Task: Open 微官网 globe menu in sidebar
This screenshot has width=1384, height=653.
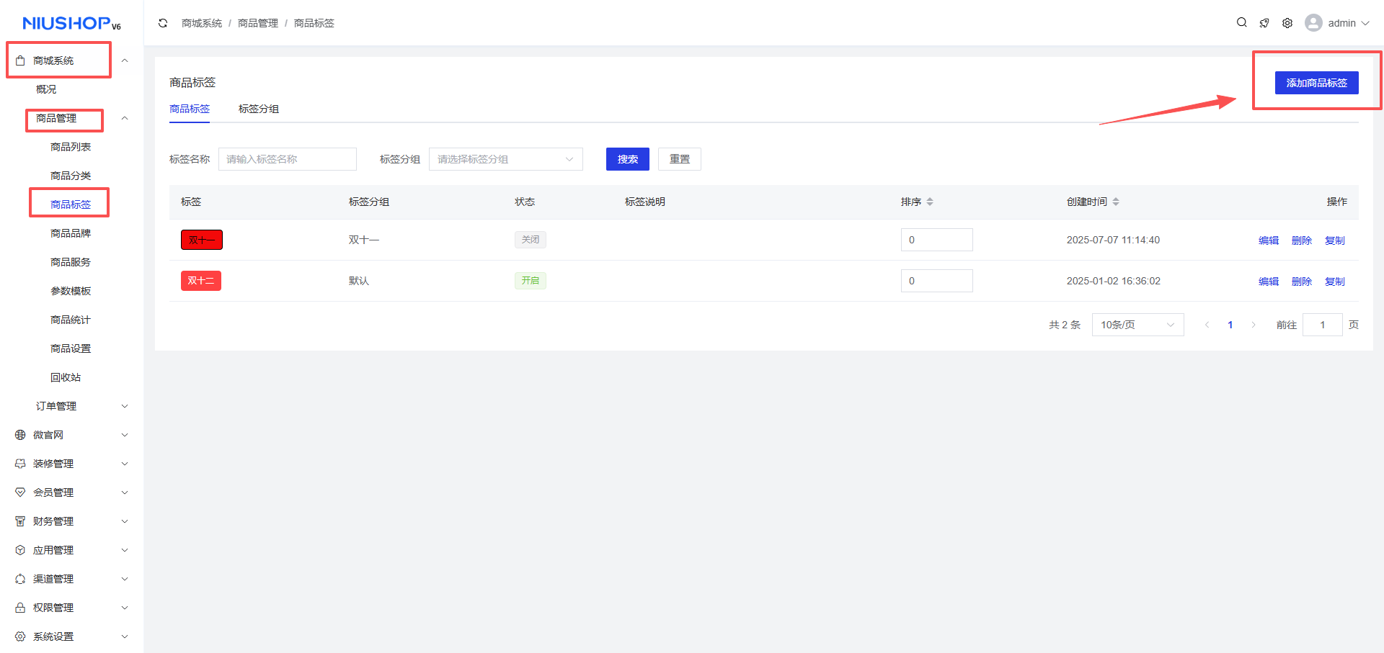Action: (48, 435)
